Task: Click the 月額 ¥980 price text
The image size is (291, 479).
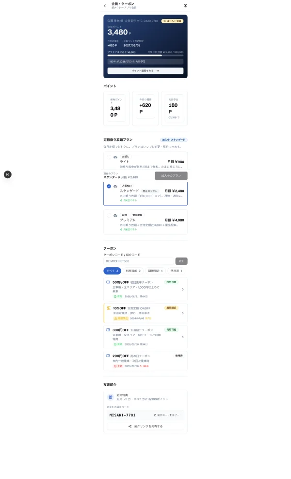Action: click(x=176, y=162)
